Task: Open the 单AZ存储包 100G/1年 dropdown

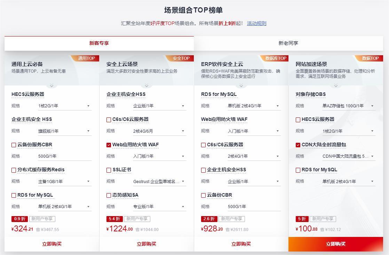Action: click(x=349, y=106)
